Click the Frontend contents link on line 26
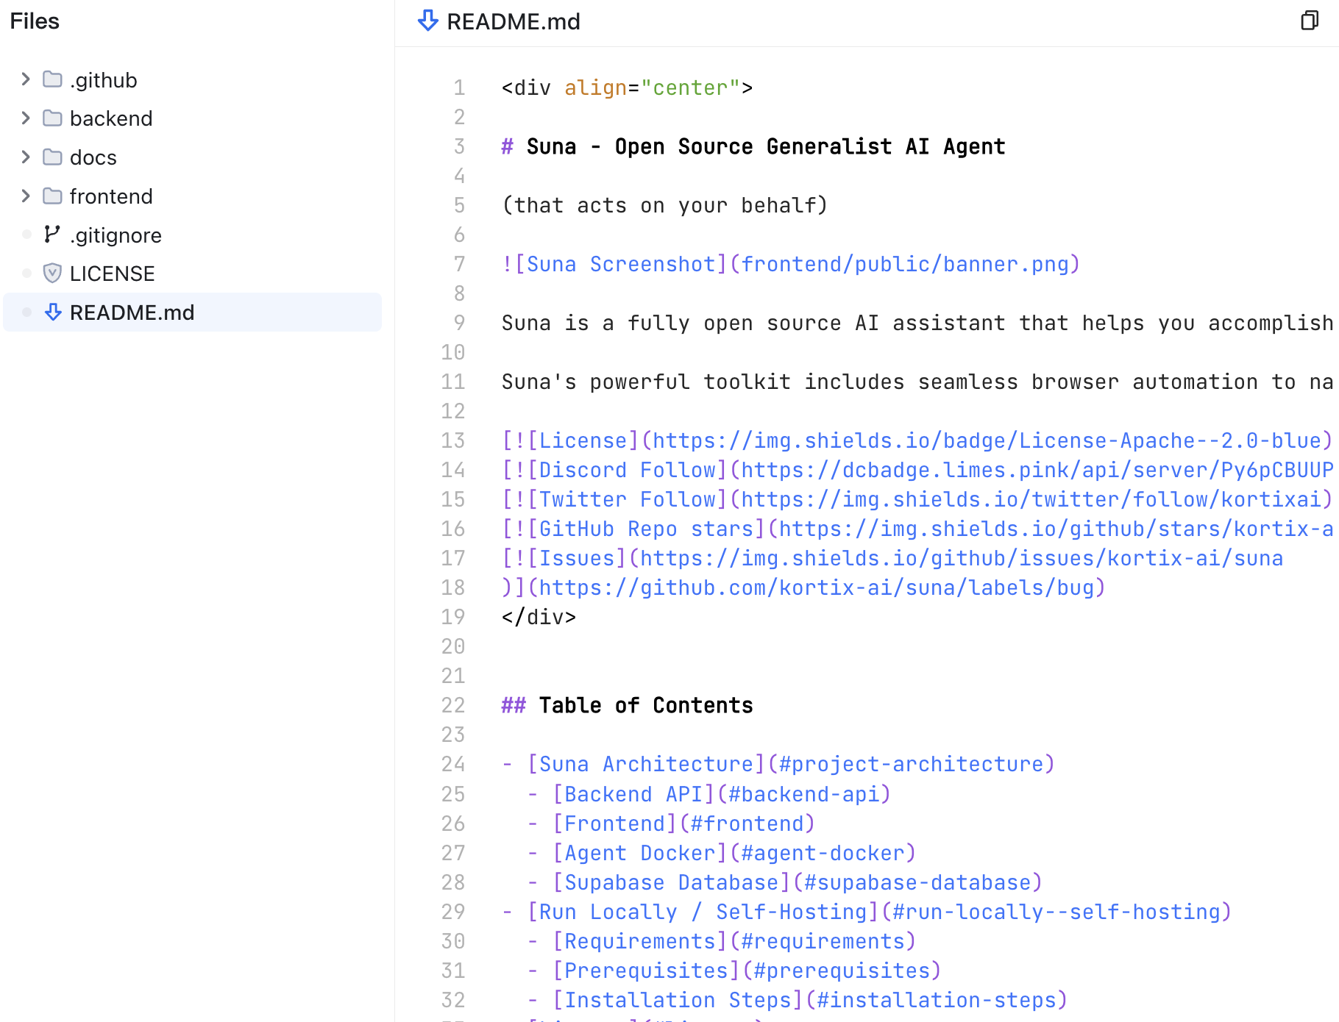Viewport: 1339px width, 1022px height. pyautogui.click(x=683, y=823)
